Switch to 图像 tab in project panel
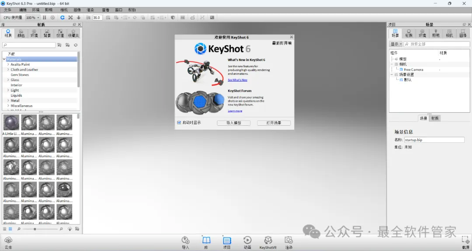Image resolution: width=472 pixels, height=251 pixels. pyautogui.click(x=463, y=33)
